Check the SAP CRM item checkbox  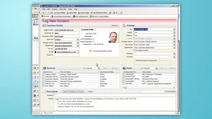point(124,84)
